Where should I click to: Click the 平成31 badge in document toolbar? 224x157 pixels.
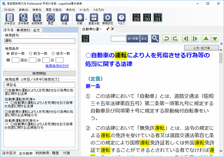coord(86,39)
